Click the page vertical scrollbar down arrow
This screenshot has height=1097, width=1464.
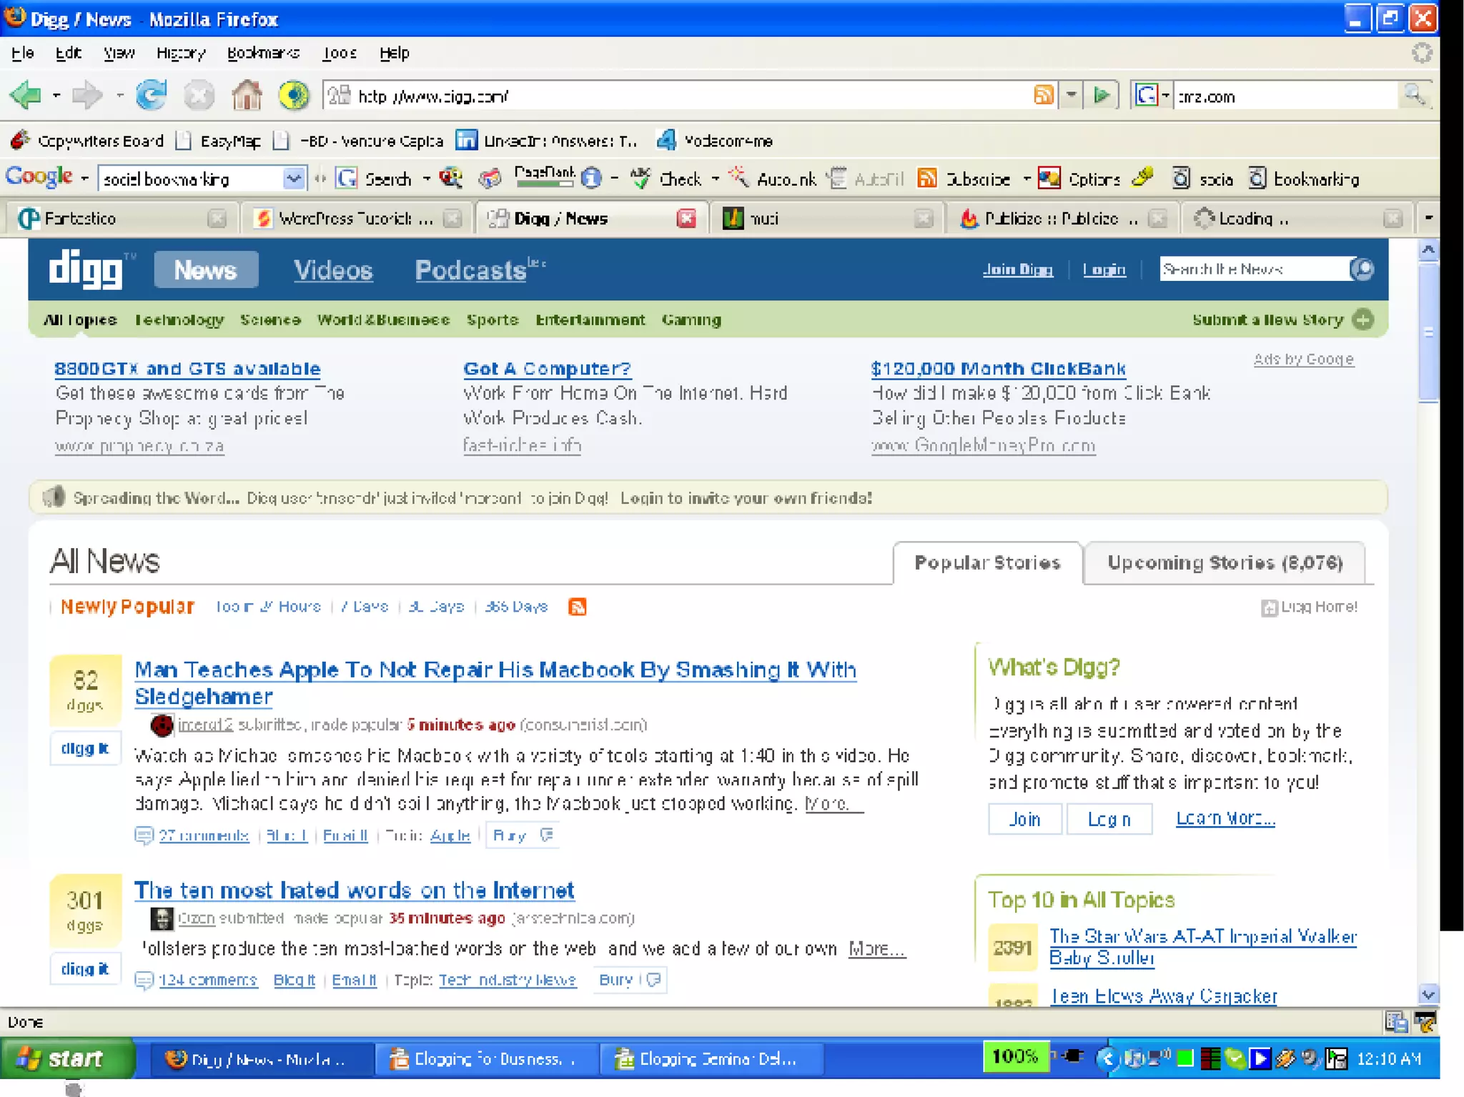pos(1428,994)
